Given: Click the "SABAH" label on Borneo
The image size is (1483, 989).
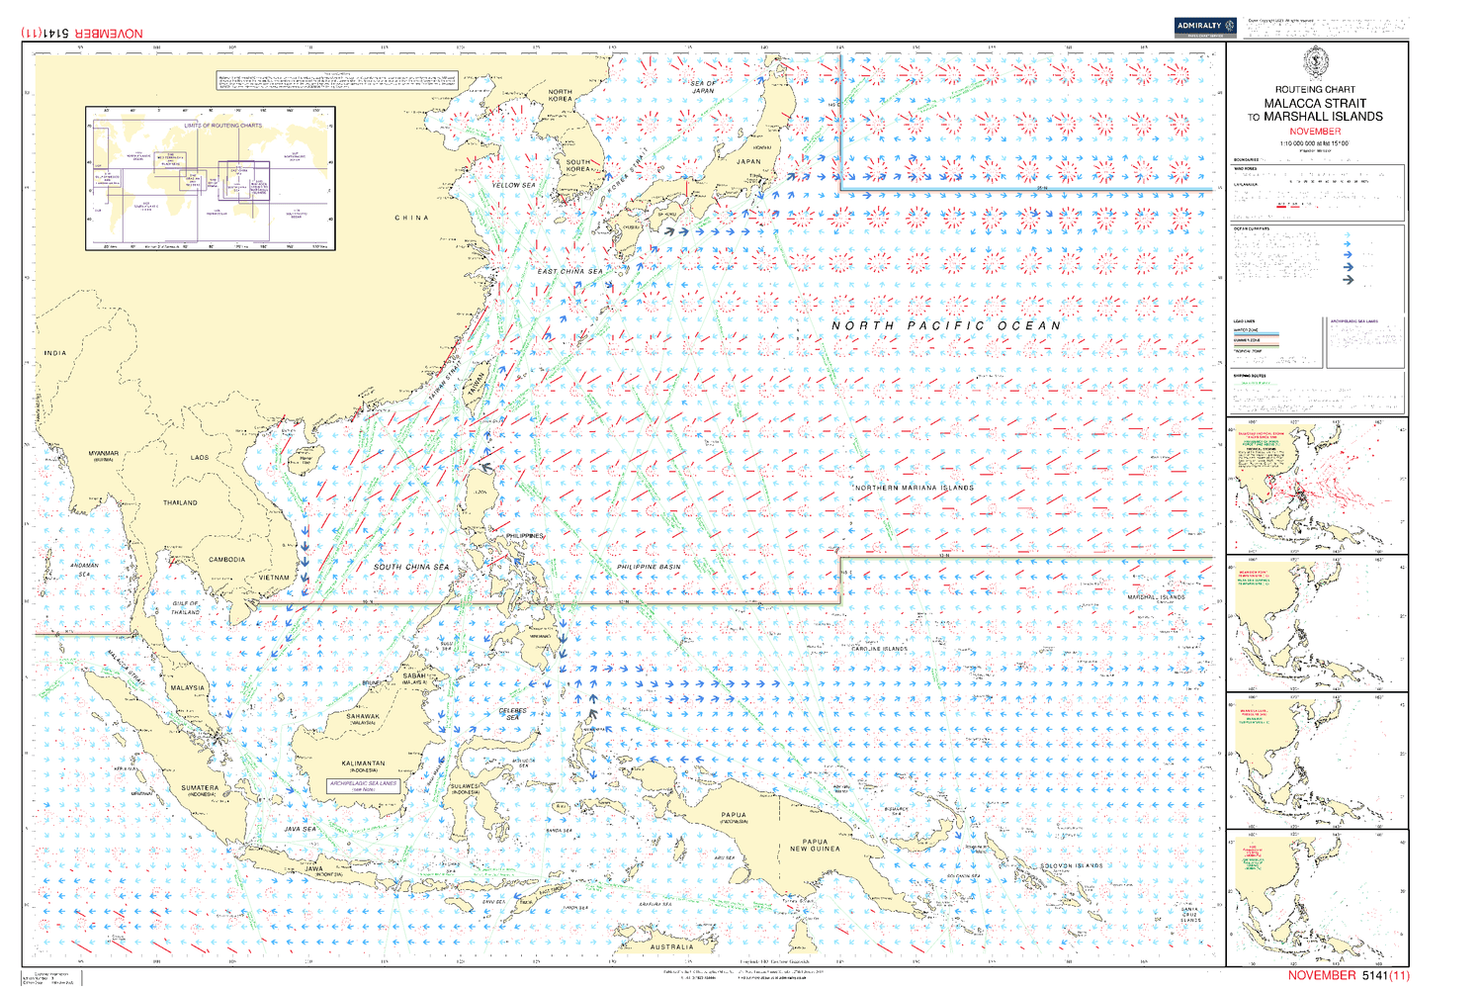Looking at the screenshot, I should (414, 676).
